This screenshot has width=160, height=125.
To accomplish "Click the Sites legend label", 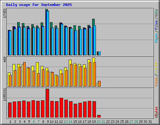I will (157, 82).
